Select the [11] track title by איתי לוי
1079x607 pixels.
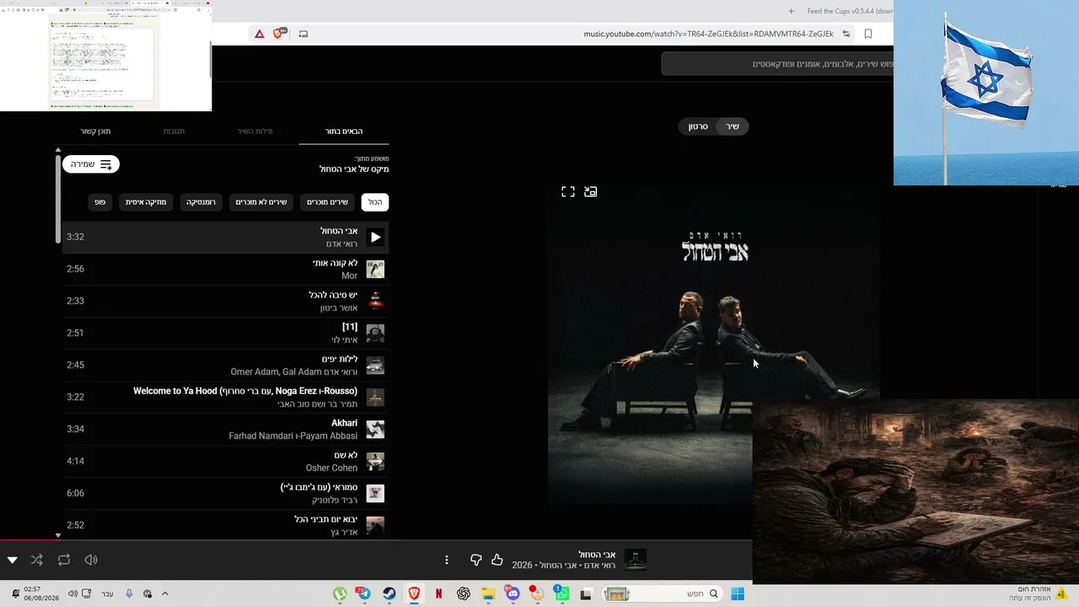tap(350, 327)
